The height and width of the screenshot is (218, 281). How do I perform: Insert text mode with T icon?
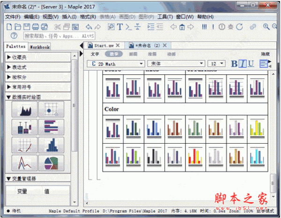[x=120, y=27]
